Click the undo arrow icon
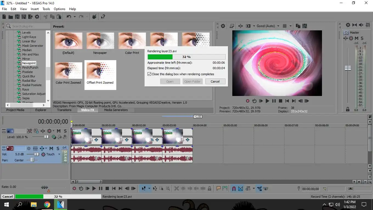Viewport: 373px width, 210px height. (x=69, y=17)
